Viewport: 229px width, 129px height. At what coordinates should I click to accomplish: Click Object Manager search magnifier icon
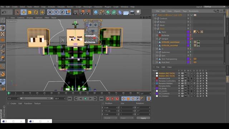tap(215, 11)
